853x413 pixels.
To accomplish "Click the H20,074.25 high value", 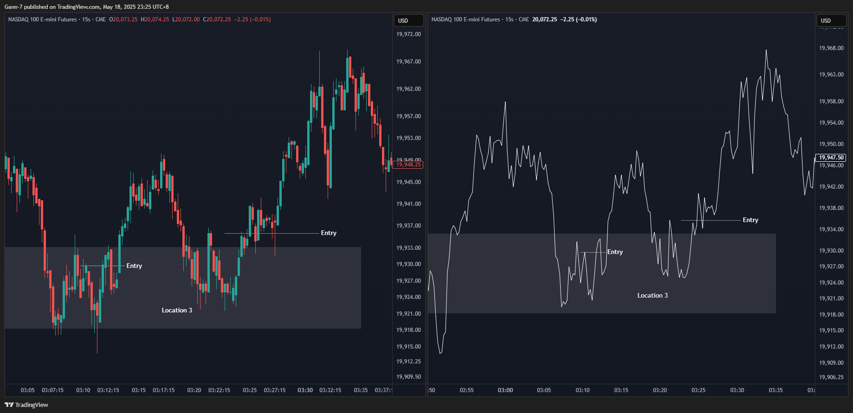I will (155, 19).
